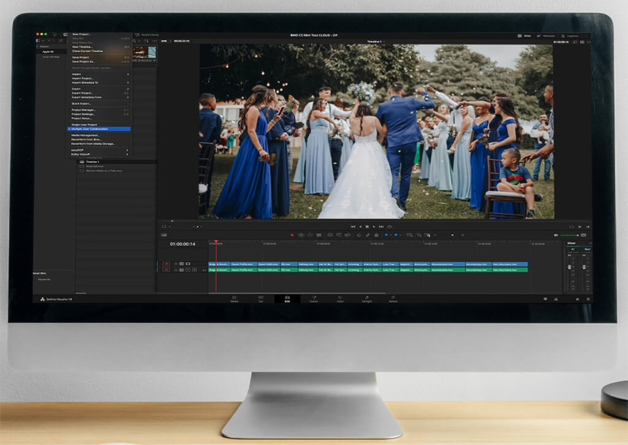Screen dimensions: 628x445
Task: Click Save Project in File menu
Action: coord(82,57)
